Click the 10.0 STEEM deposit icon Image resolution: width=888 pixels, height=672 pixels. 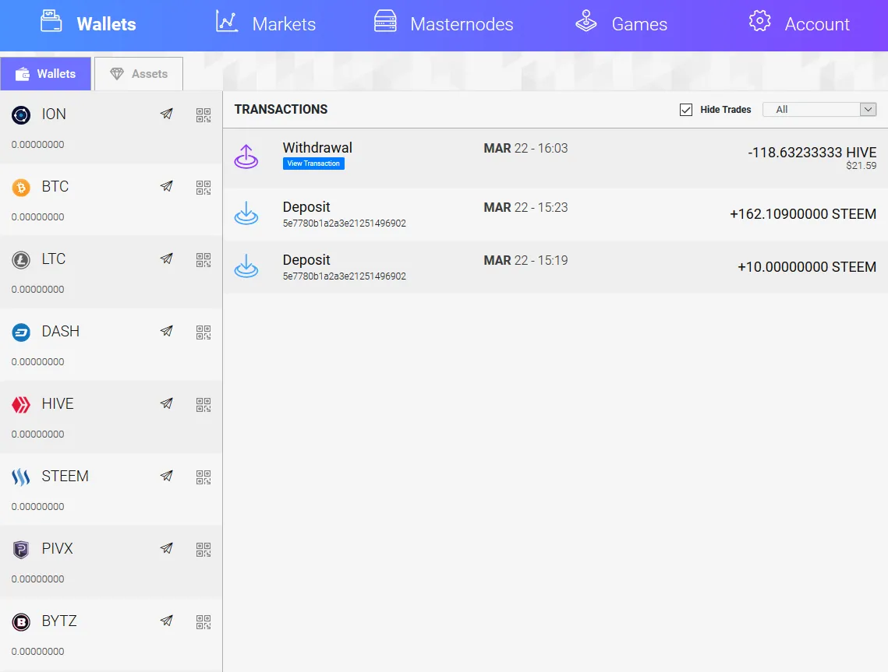[x=246, y=266]
